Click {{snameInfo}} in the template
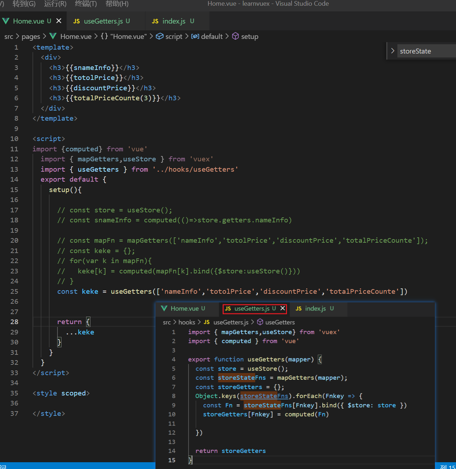 point(92,68)
